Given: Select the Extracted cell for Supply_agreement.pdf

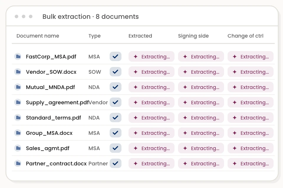Looking at the screenshot, I should (152, 102).
